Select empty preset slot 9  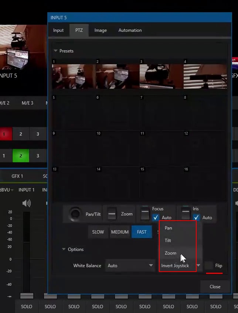coord(74,148)
